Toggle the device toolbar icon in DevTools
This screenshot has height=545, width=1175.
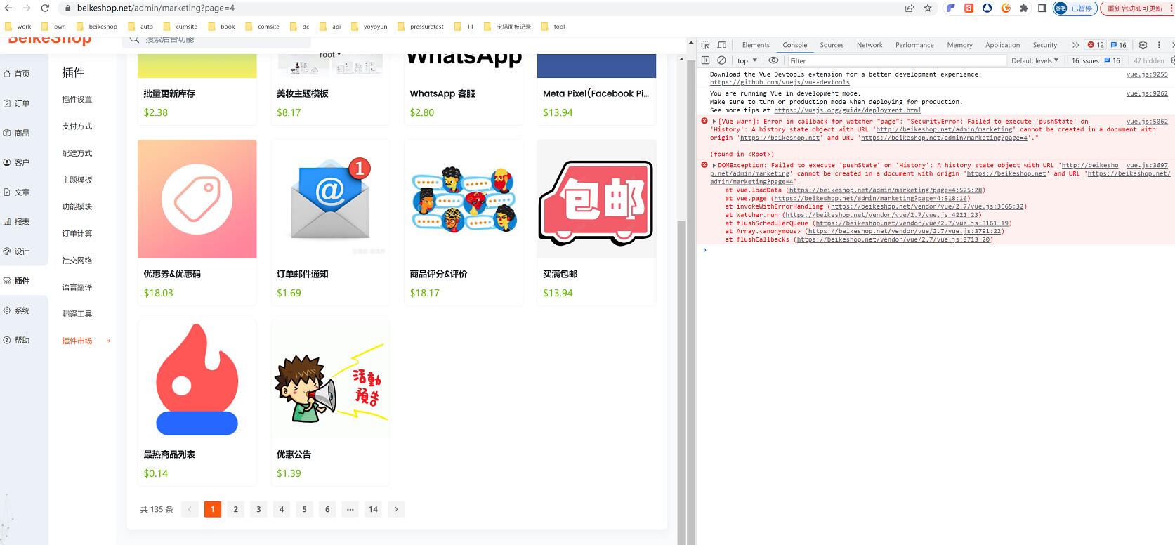pyautogui.click(x=721, y=45)
